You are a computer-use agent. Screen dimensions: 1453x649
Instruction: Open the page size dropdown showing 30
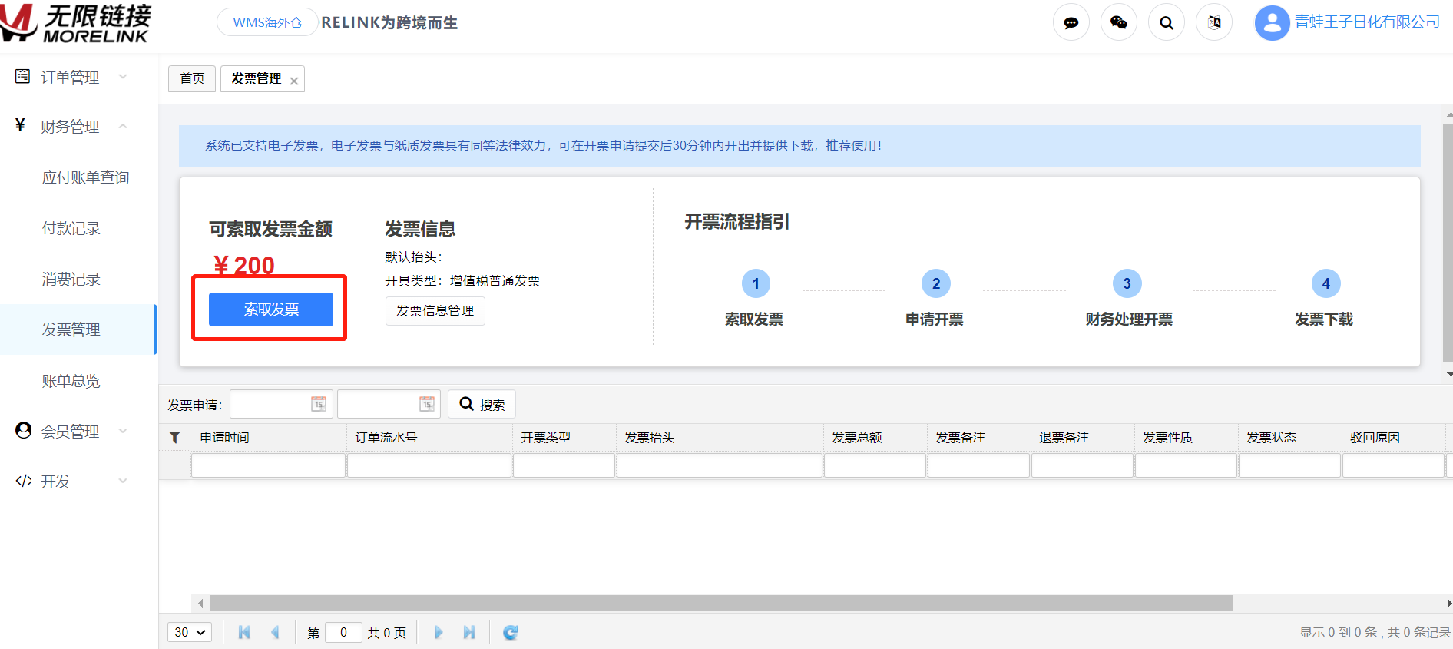190,632
